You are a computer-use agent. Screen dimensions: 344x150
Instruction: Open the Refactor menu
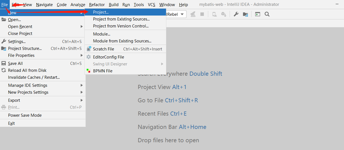tap(97, 4)
